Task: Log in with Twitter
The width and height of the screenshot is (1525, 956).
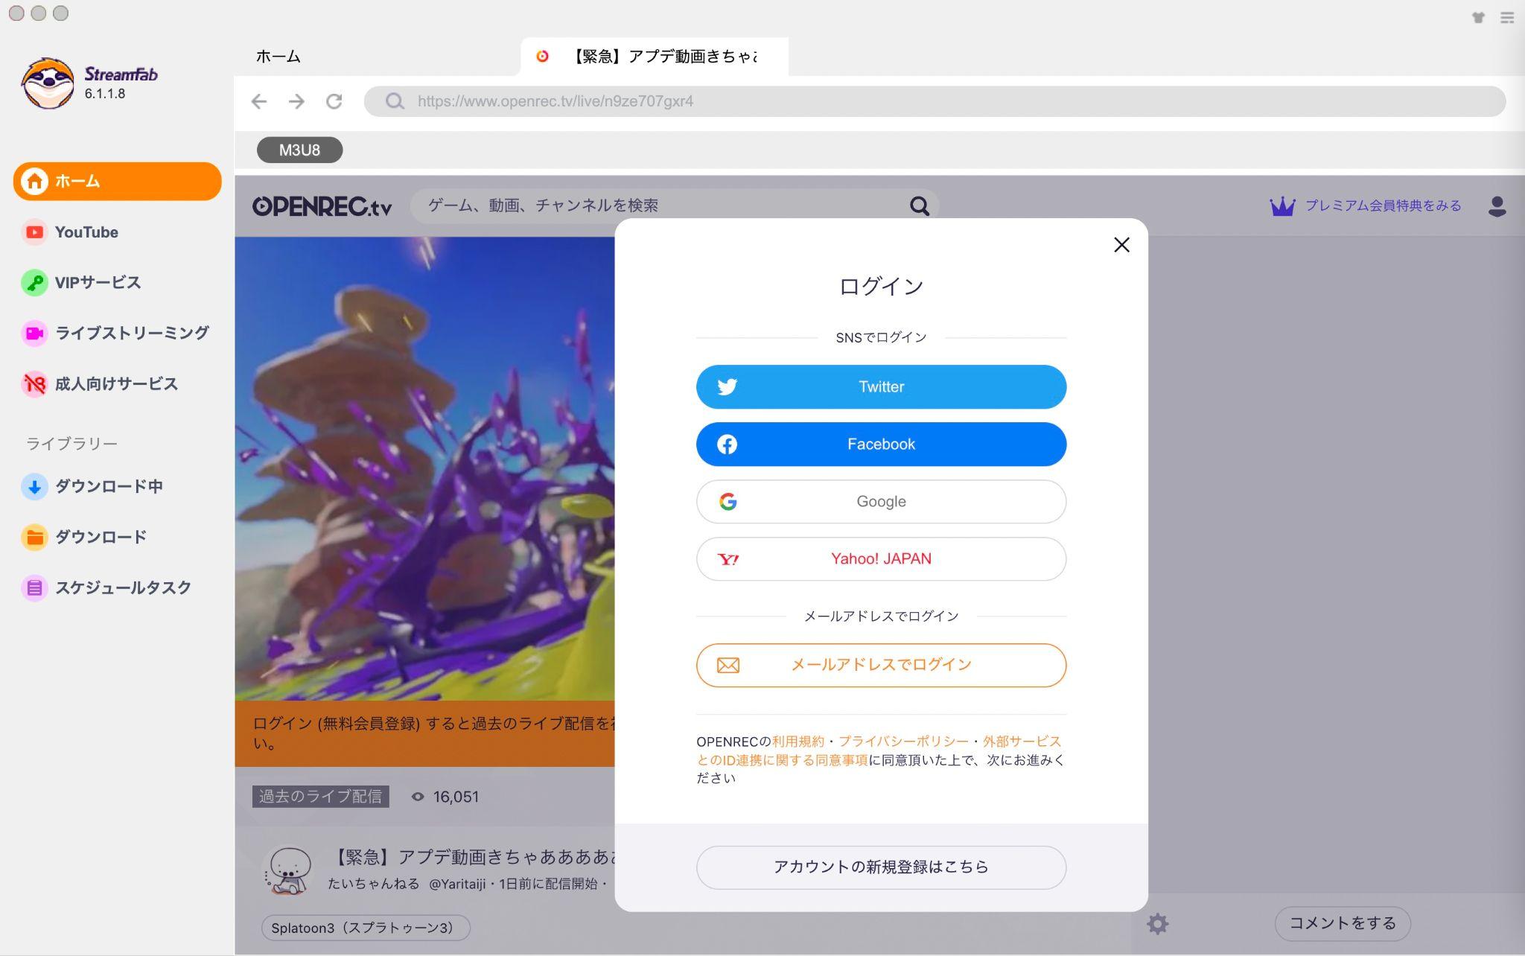Action: pyautogui.click(x=881, y=387)
